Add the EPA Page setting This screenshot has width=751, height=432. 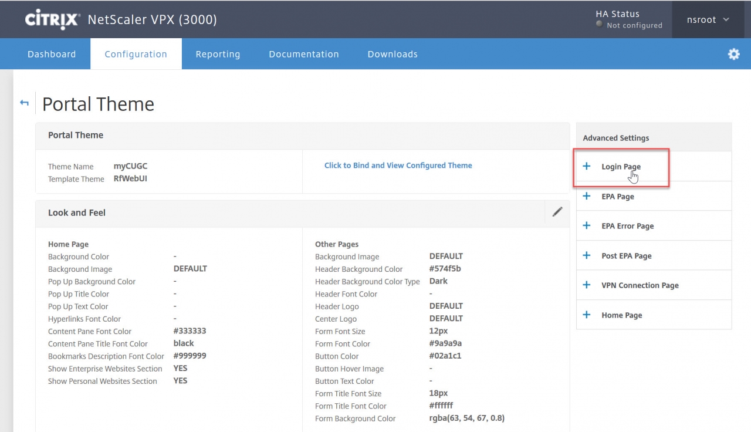[x=654, y=196]
